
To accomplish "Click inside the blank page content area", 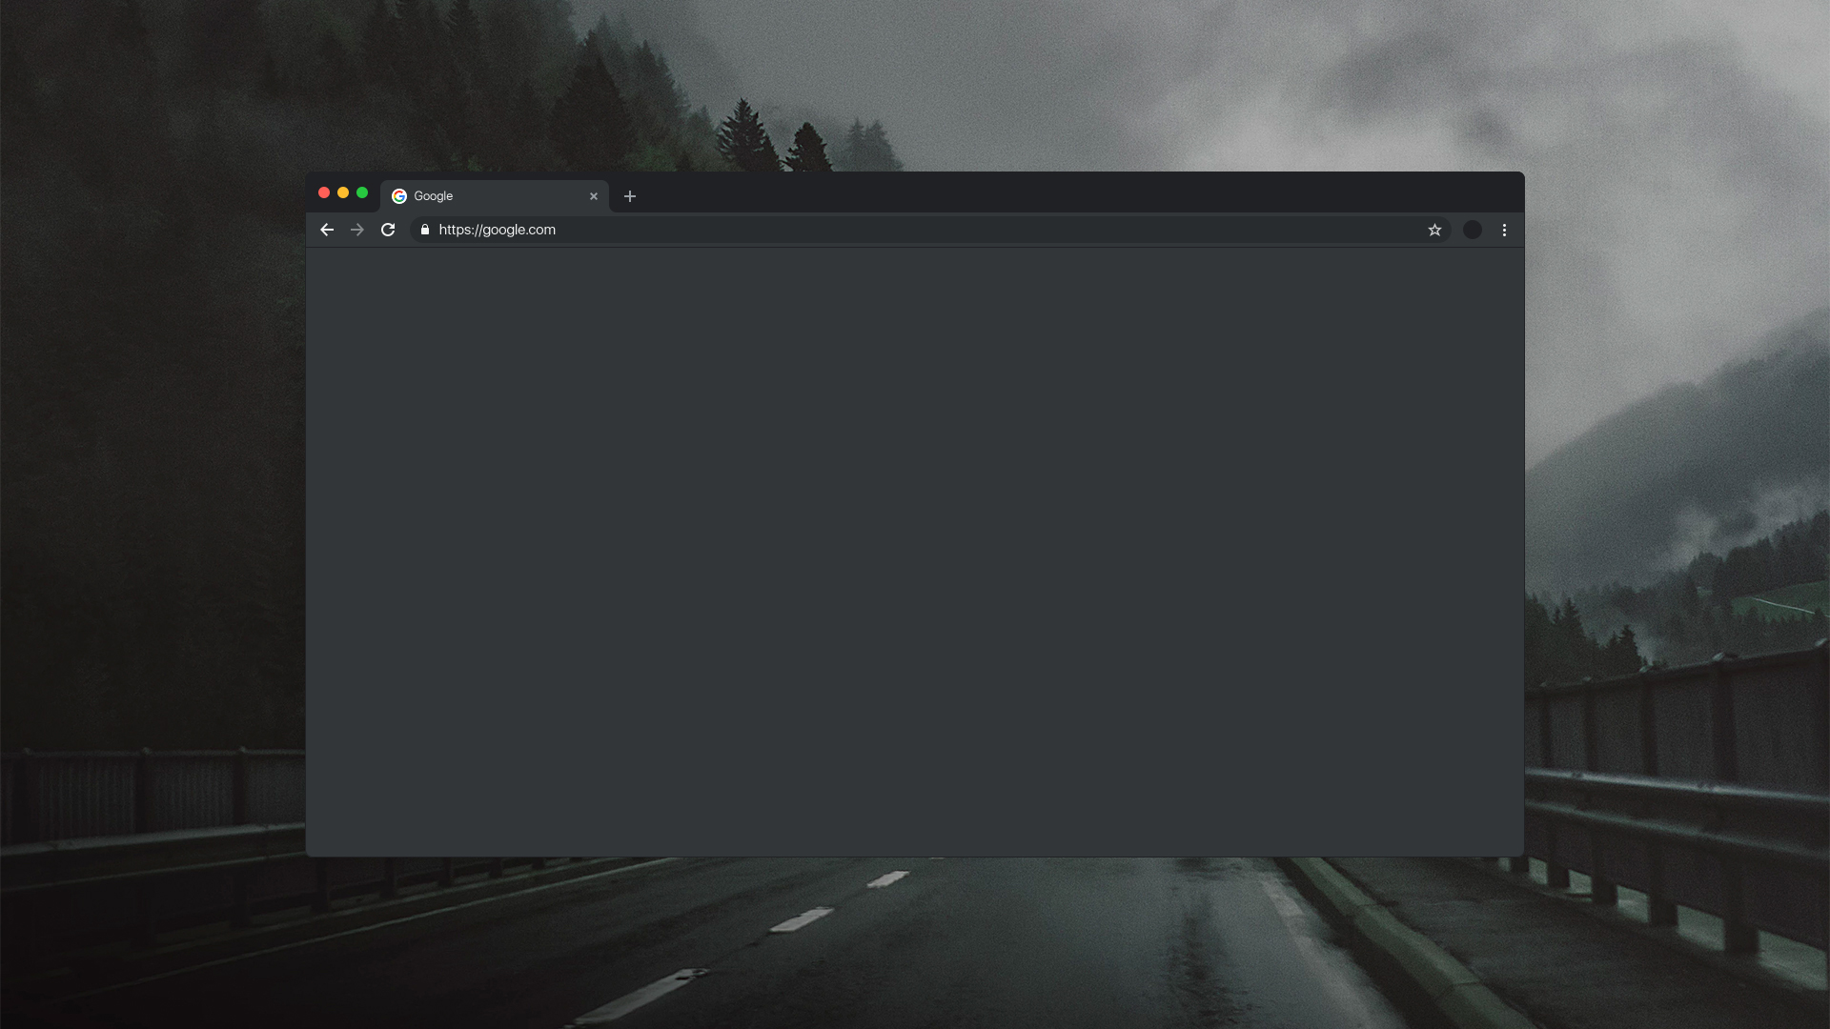I will (915, 553).
